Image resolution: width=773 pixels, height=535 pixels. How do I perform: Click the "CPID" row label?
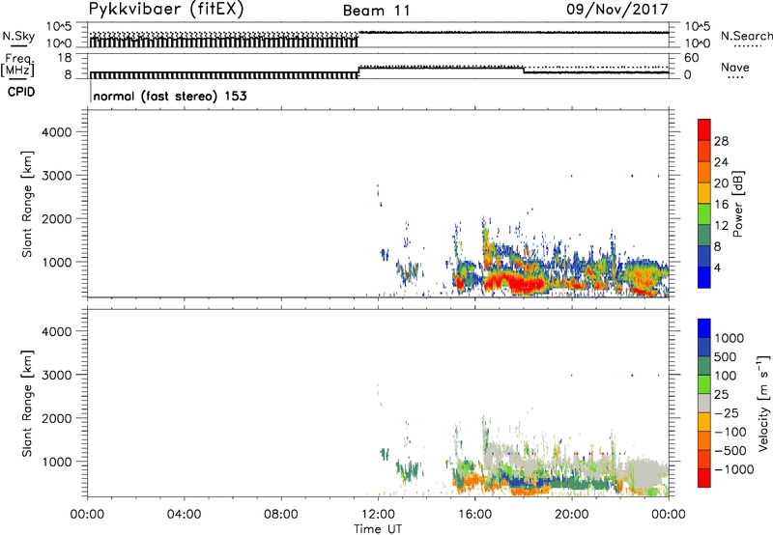point(20,92)
